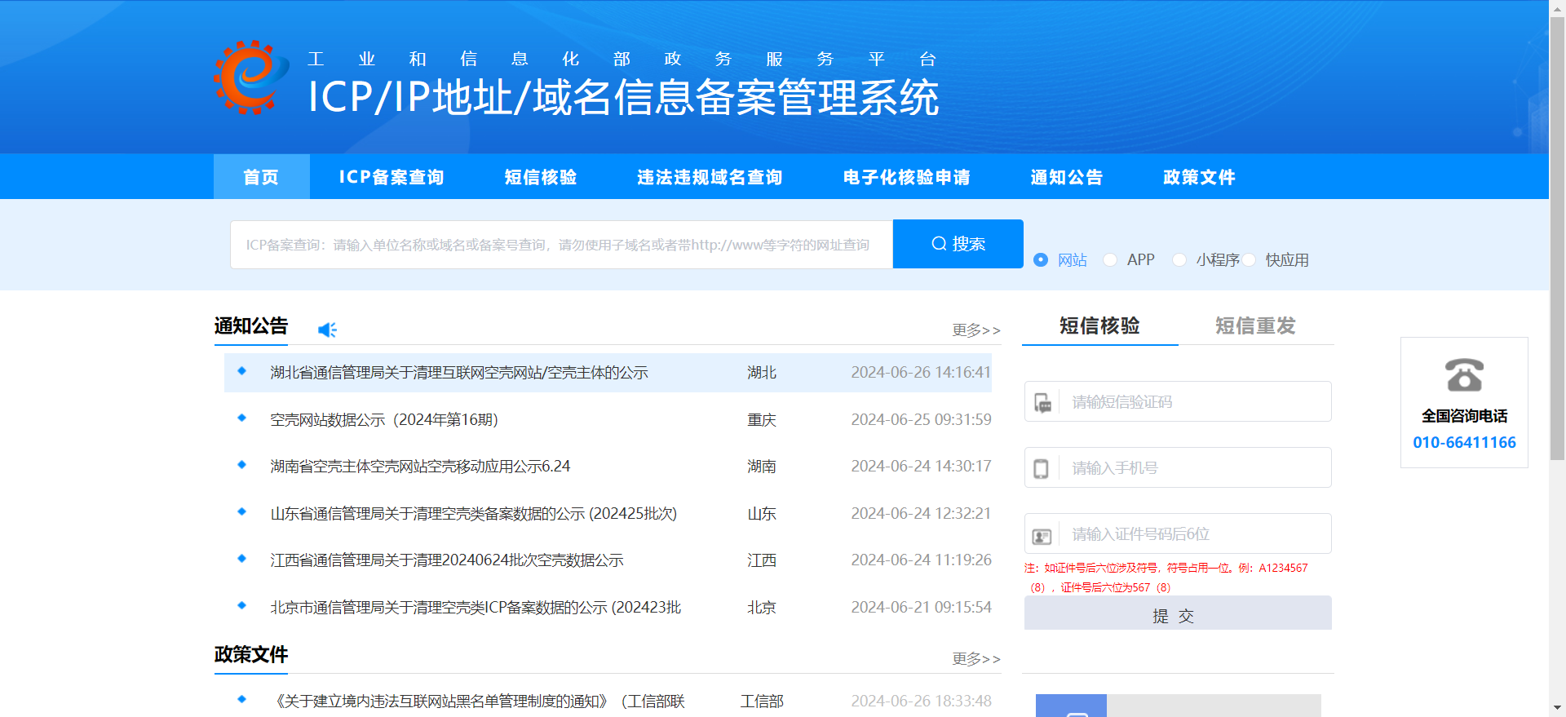Image resolution: width=1566 pixels, height=717 pixels.
Task: Open 通知公告 in navigation bar
Action: click(1067, 177)
